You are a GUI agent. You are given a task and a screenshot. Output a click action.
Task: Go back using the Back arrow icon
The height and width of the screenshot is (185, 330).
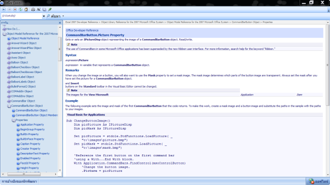tap(4, 9)
